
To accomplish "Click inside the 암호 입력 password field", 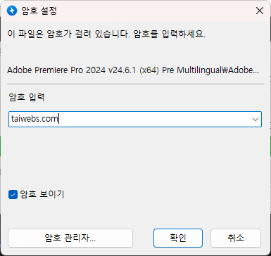I will [135, 120].
